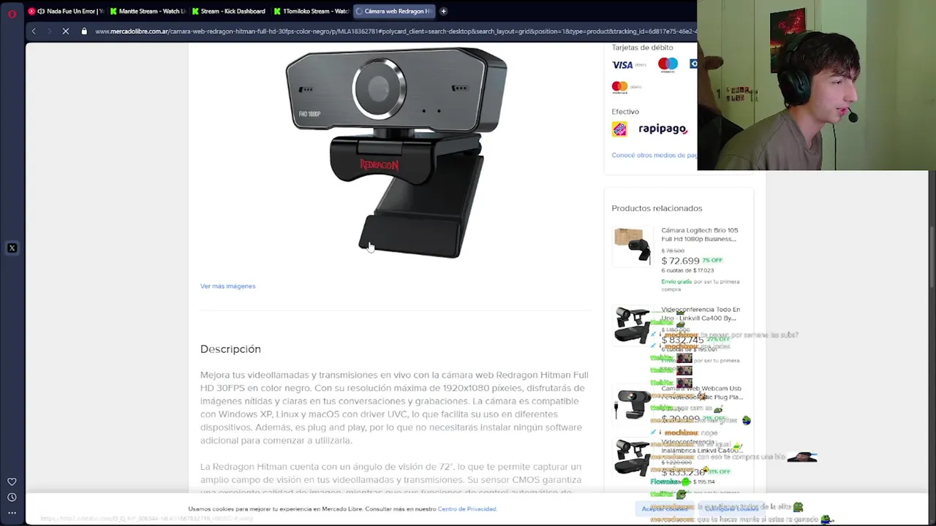Screen dimensions: 936x526
Task: Switch to the 1Tomiloko Stream tab
Action: coord(311,11)
